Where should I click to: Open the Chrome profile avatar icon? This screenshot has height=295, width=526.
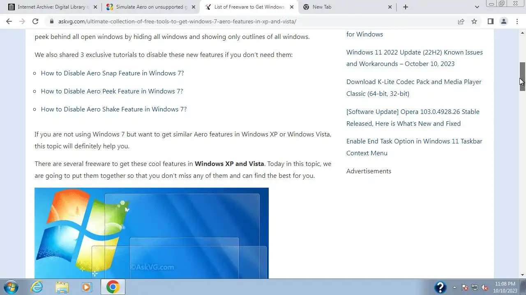503,21
